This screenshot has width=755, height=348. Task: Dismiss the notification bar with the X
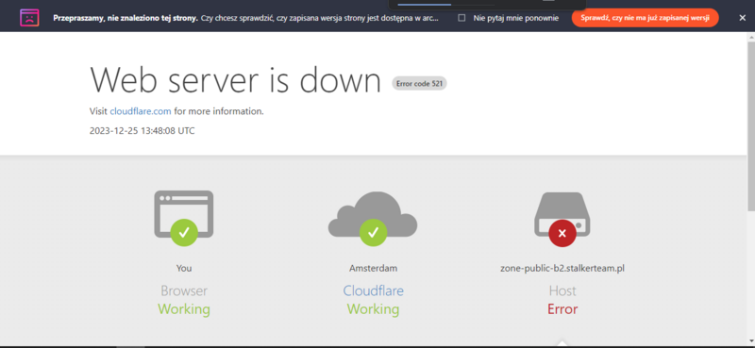742,18
